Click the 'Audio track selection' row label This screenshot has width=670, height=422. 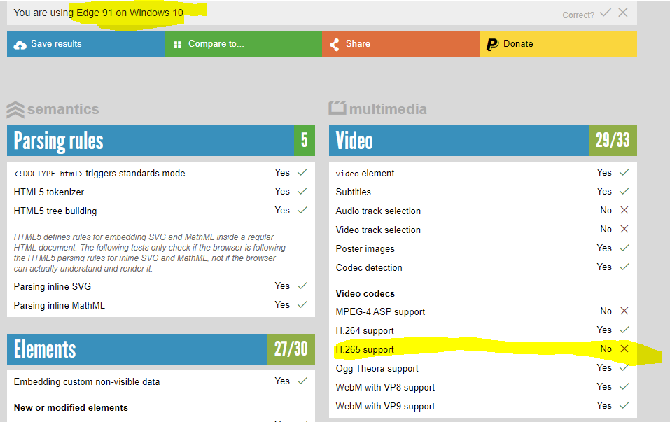(x=378, y=211)
